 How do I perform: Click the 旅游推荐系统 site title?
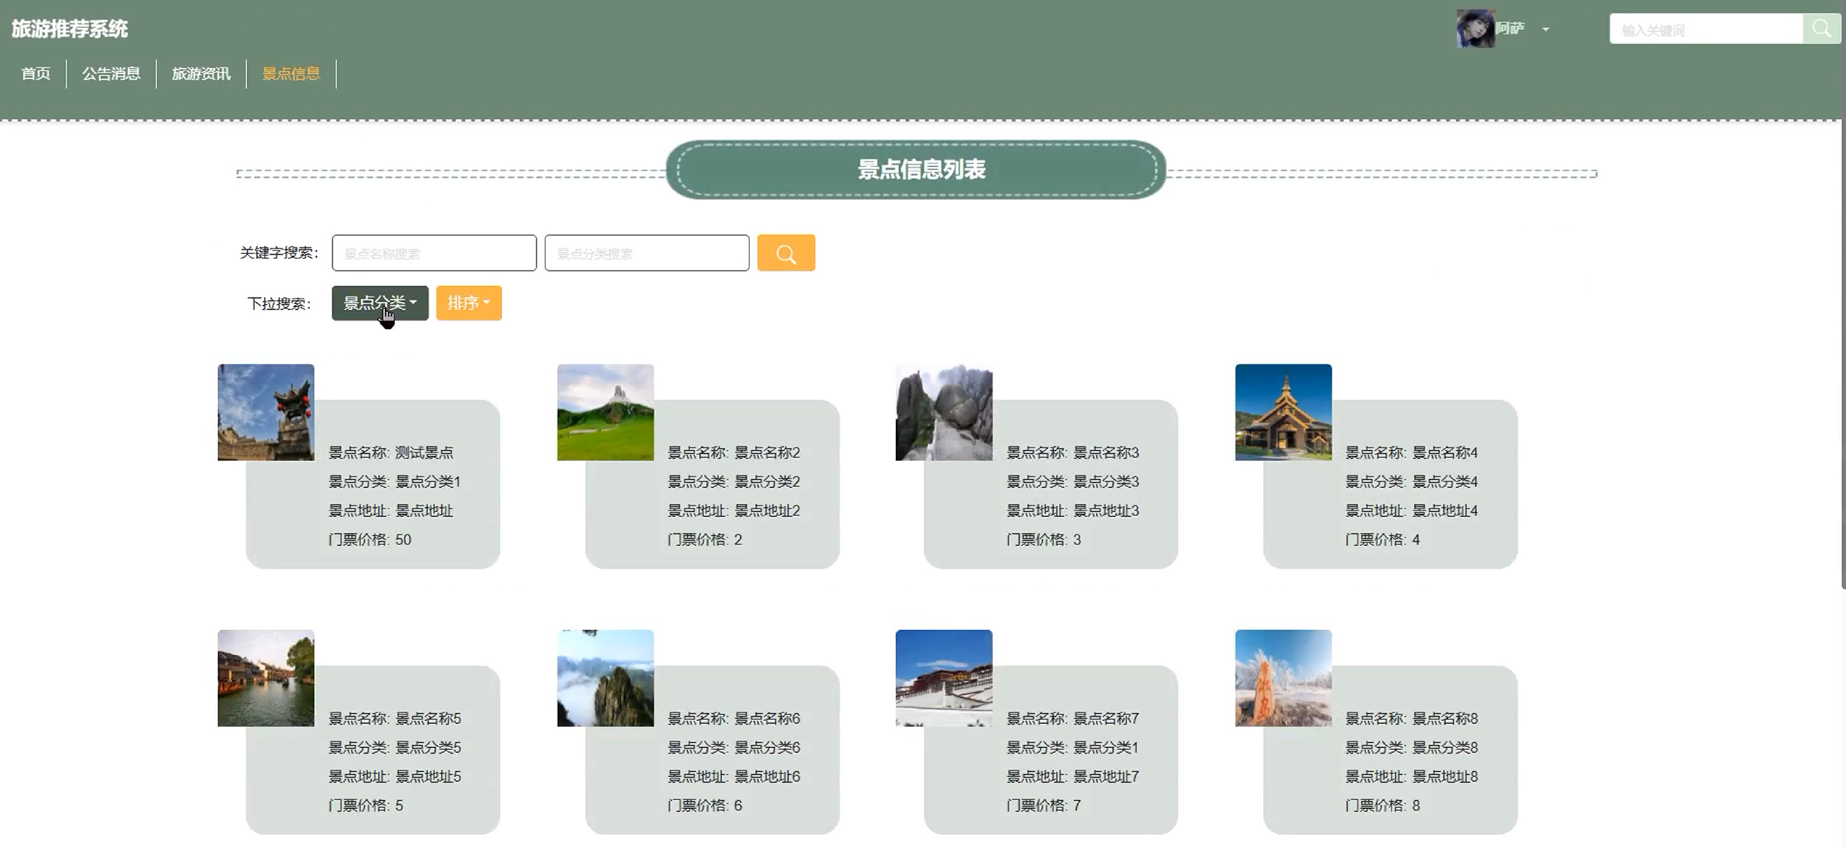(x=69, y=28)
